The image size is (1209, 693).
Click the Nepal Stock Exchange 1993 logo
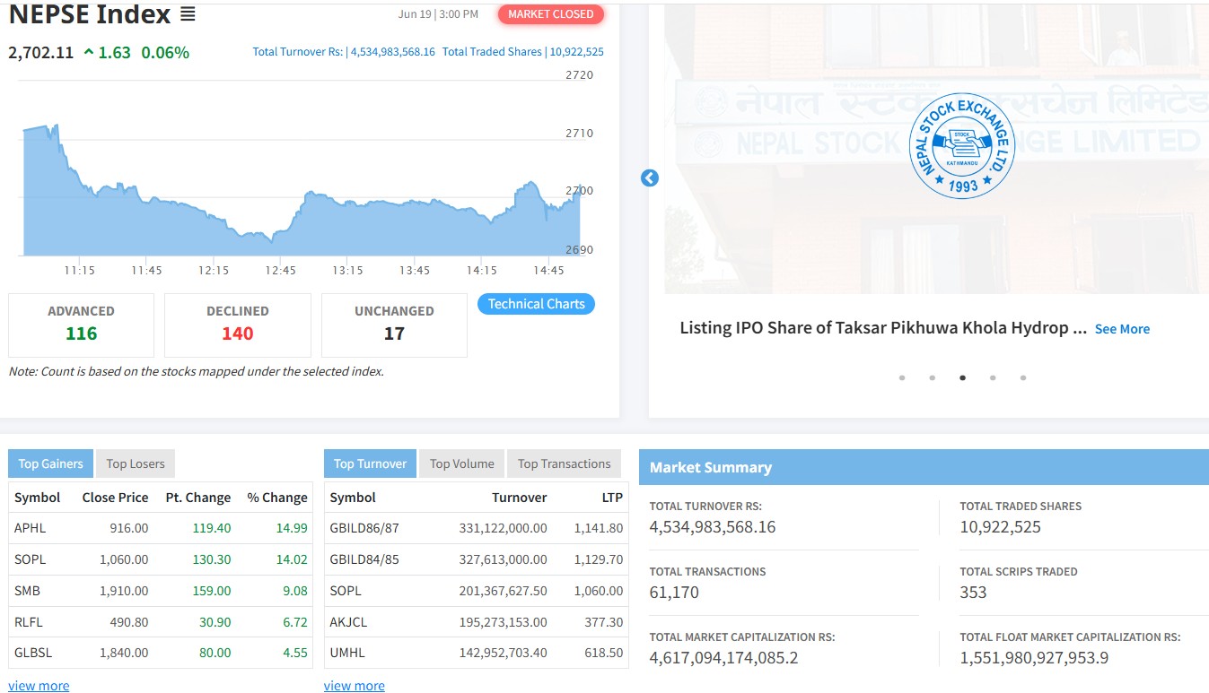tap(961, 146)
